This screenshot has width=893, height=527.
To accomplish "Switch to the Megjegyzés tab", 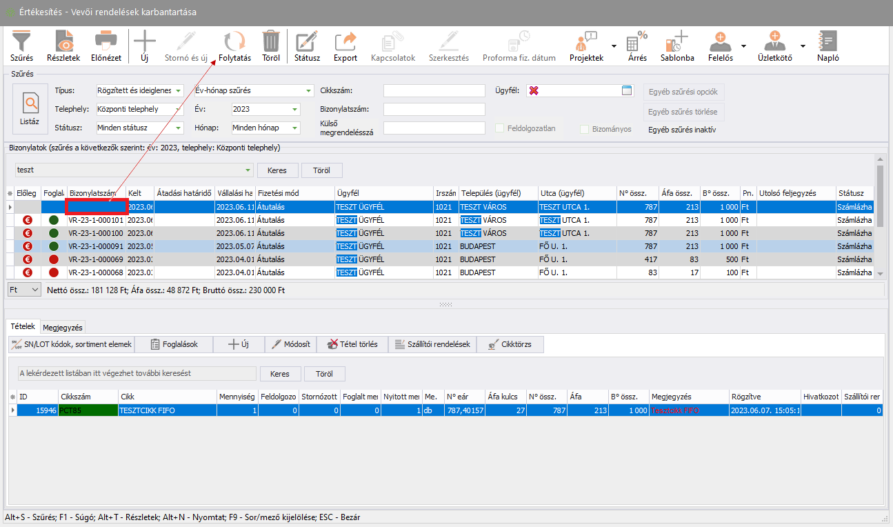I will [x=63, y=328].
